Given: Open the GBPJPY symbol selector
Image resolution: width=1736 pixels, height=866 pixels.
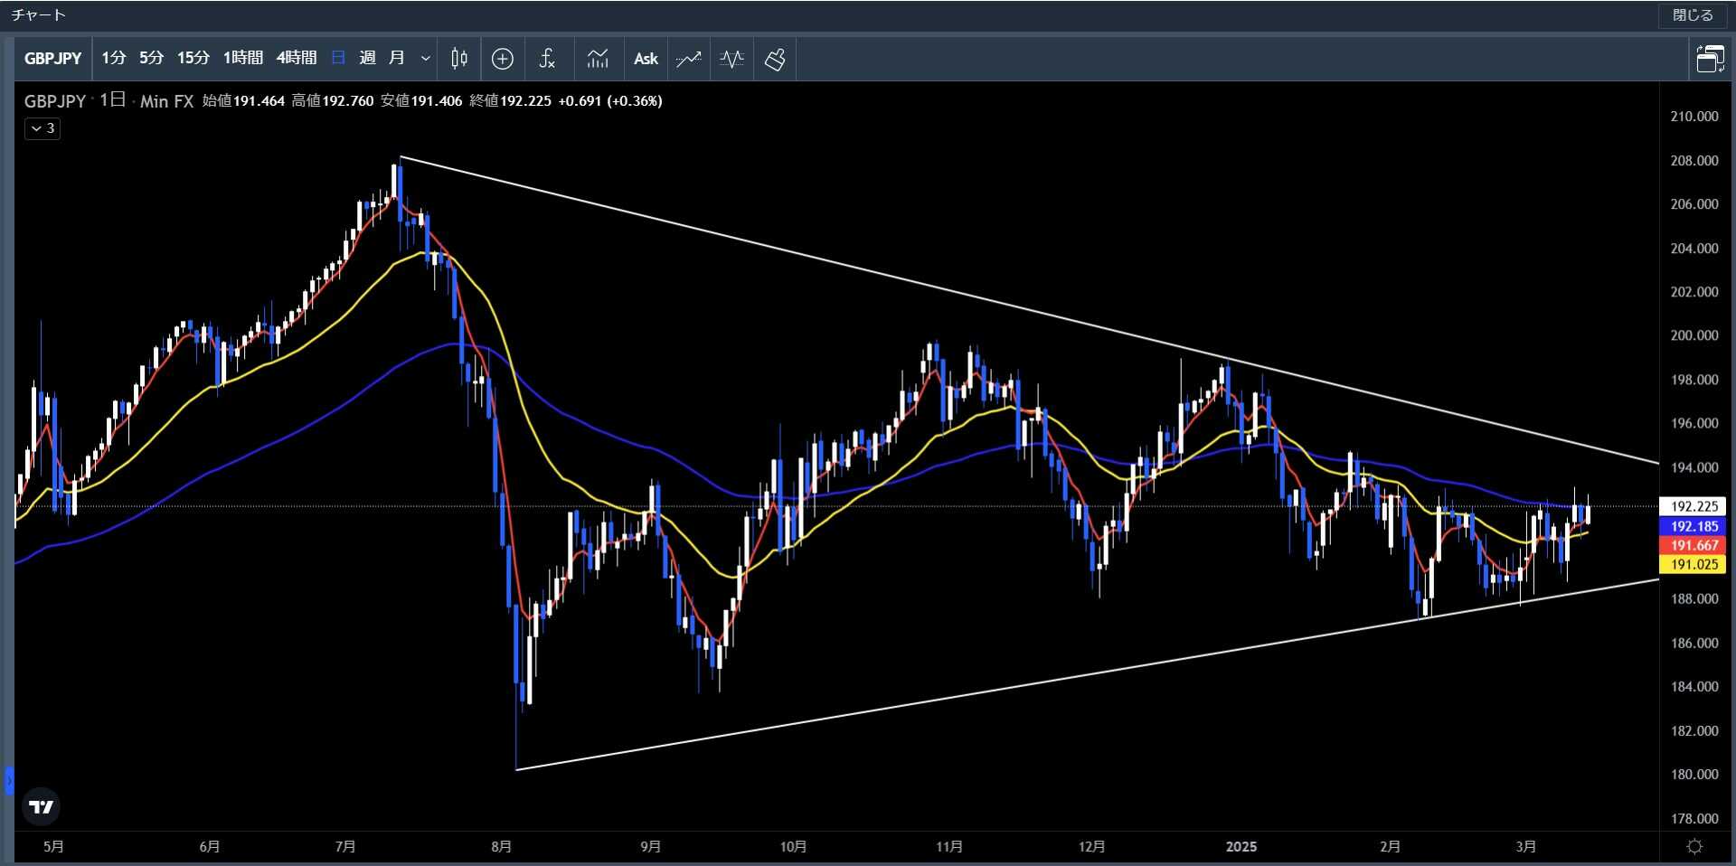Looking at the screenshot, I should [52, 59].
